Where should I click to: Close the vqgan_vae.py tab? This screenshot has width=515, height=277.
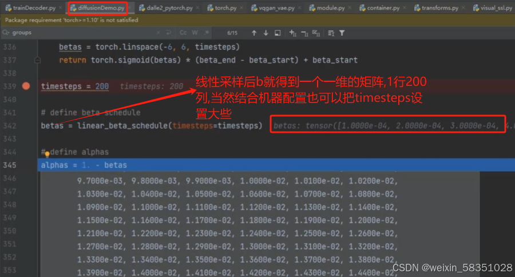point(299,8)
